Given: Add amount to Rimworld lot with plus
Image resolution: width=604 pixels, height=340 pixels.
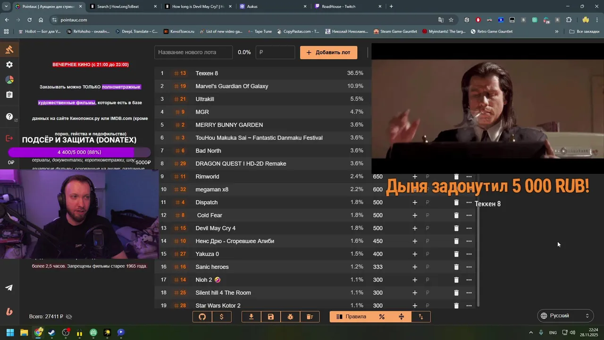Looking at the screenshot, I should point(415,177).
